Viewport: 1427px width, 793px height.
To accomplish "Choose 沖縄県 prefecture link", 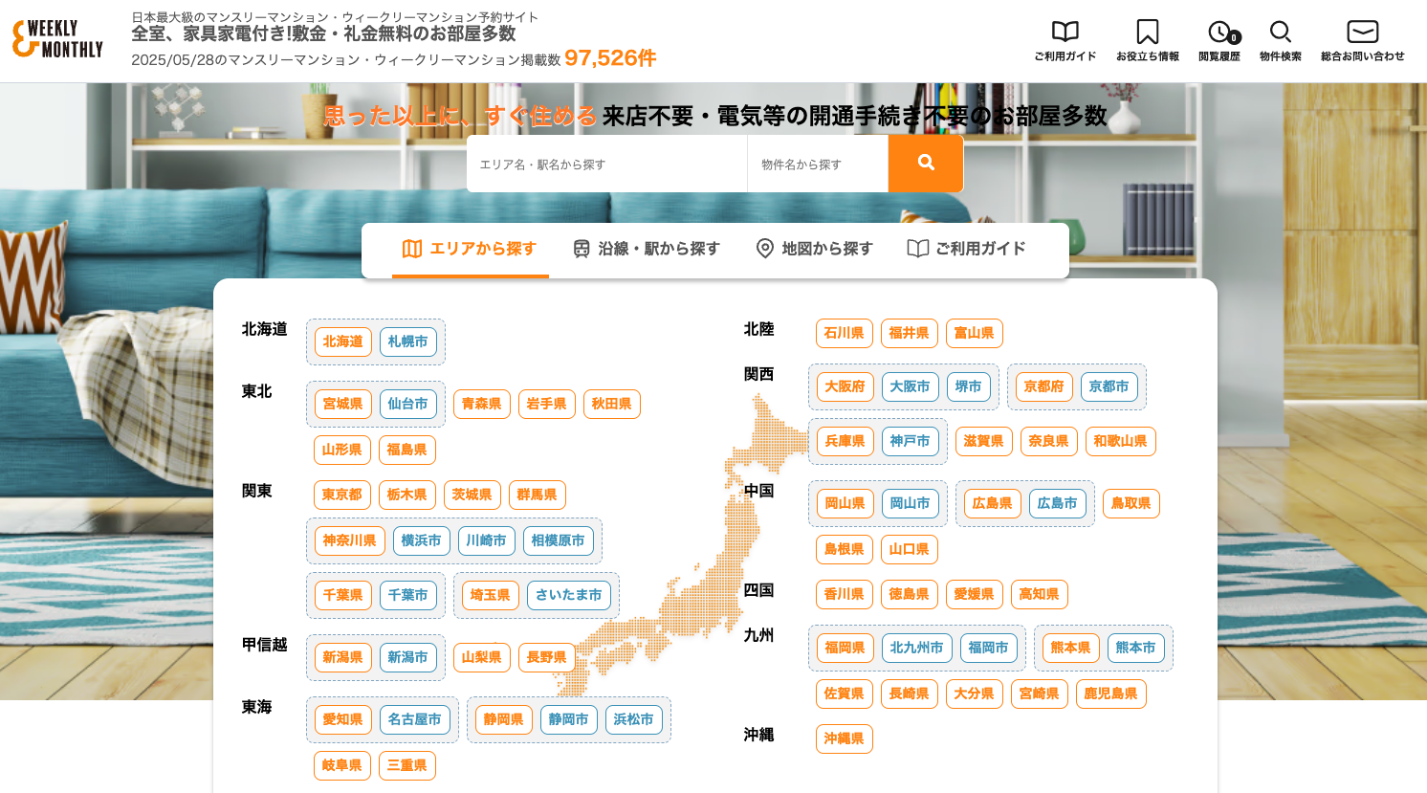I will 844,738.
